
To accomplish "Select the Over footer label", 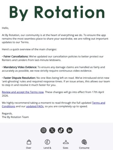I will 29,148.
